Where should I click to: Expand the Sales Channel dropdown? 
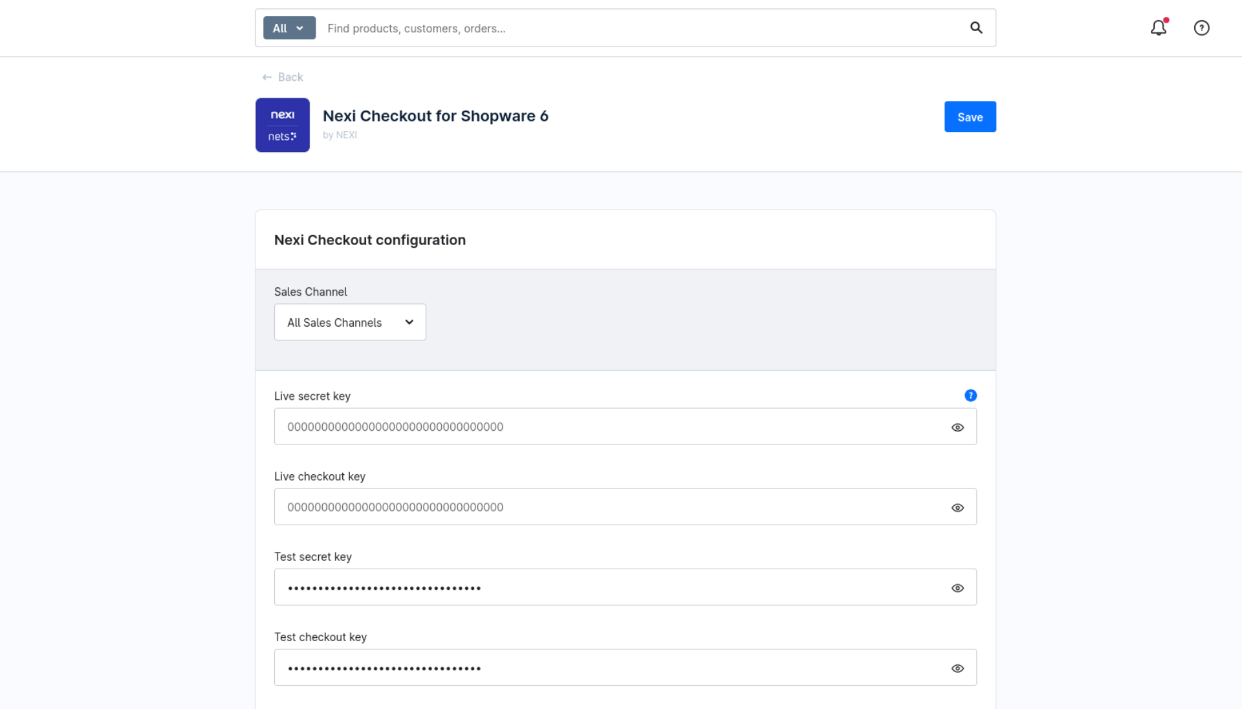[350, 322]
